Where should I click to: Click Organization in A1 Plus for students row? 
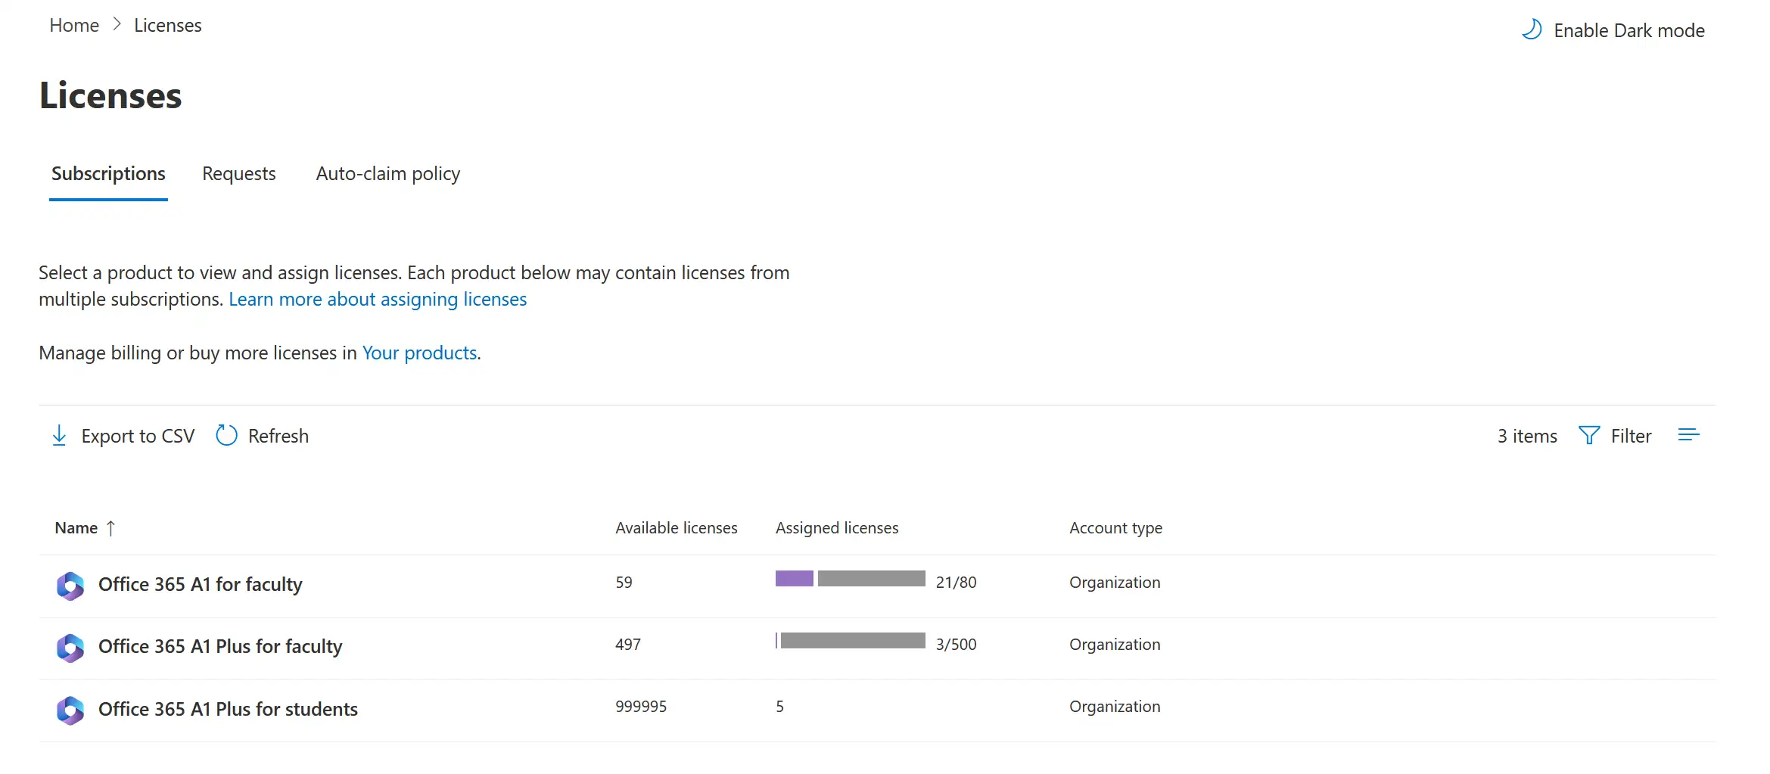coord(1115,707)
